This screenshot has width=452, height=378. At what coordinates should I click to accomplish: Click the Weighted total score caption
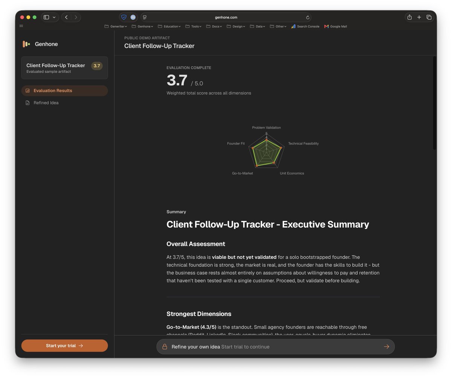209,93
